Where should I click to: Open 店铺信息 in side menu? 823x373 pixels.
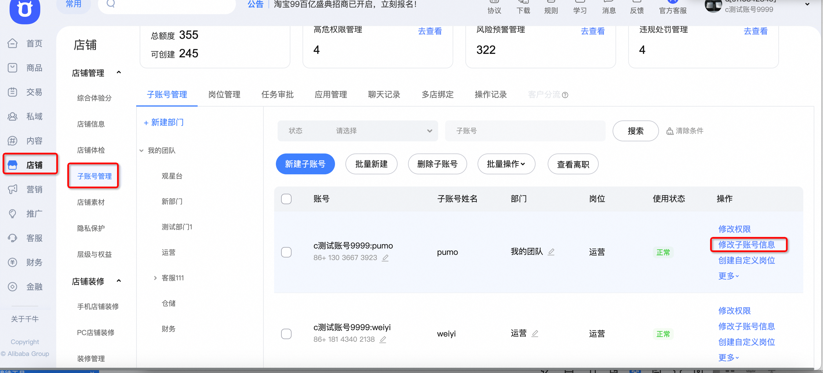click(x=91, y=124)
